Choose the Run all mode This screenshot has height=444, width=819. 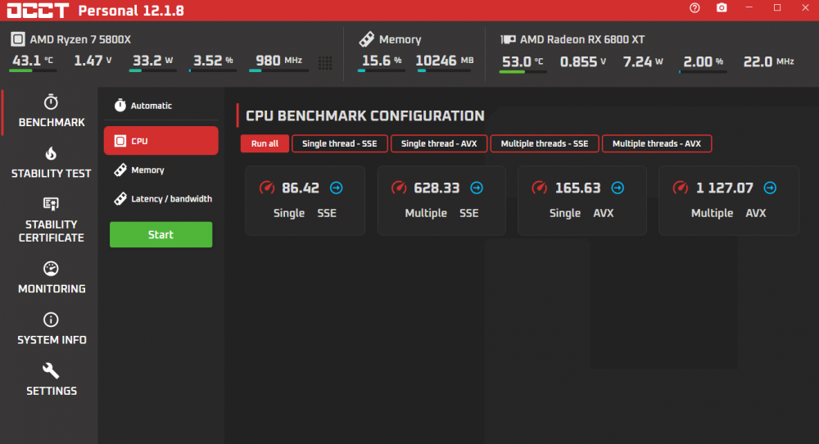click(265, 143)
